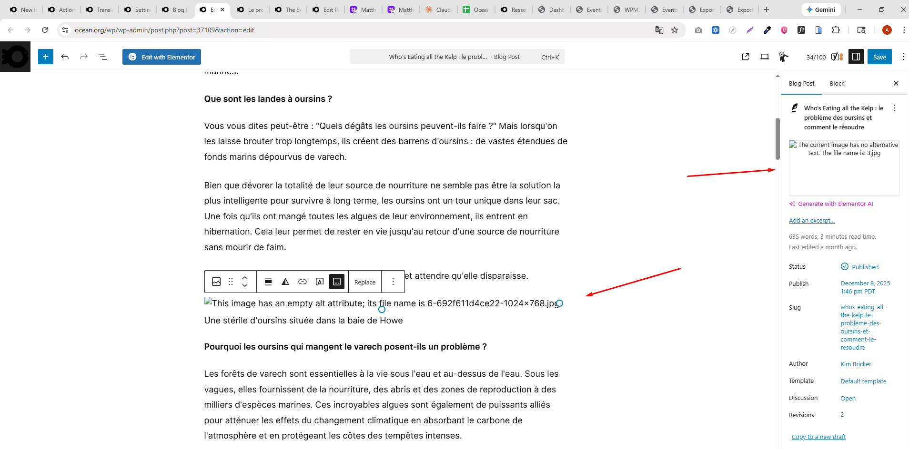Open the document overview list

click(x=103, y=57)
